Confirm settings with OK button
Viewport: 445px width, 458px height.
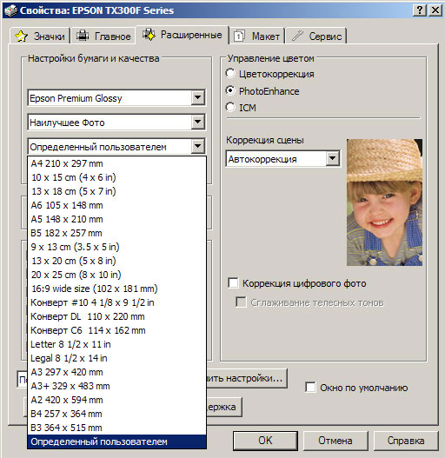click(265, 441)
